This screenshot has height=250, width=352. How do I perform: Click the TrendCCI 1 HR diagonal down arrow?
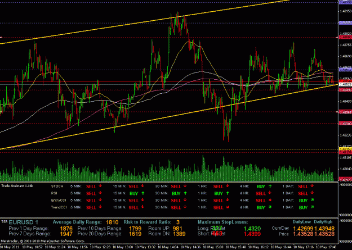(x=228, y=207)
